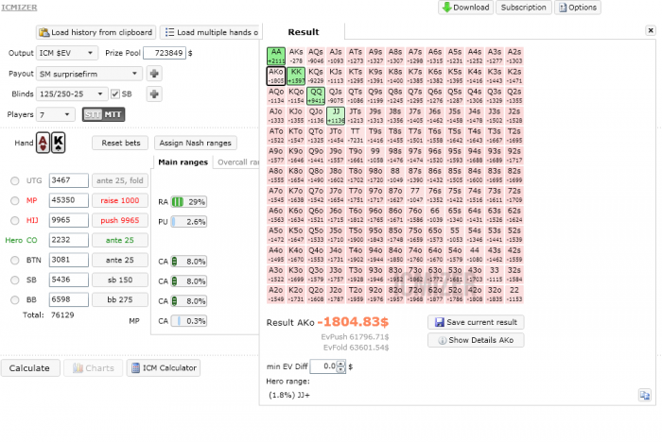Select the MP radio button
This screenshot has width=662, height=442.
click(x=15, y=200)
